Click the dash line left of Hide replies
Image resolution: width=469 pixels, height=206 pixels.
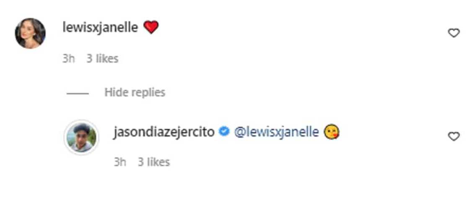pos(77,93)
